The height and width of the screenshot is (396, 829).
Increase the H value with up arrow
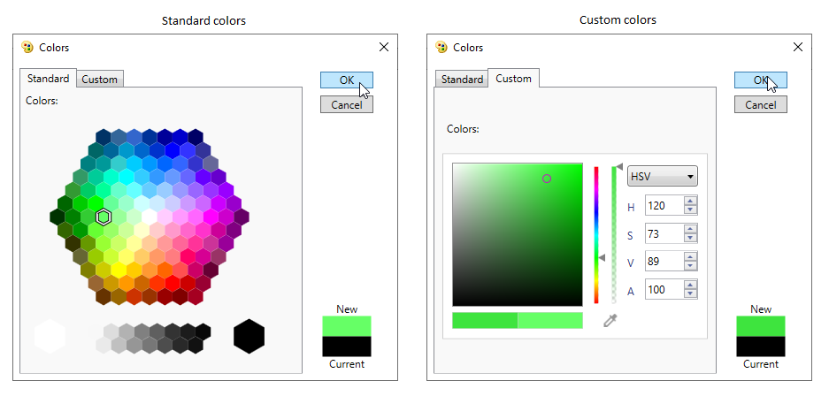tap(690, 201)
